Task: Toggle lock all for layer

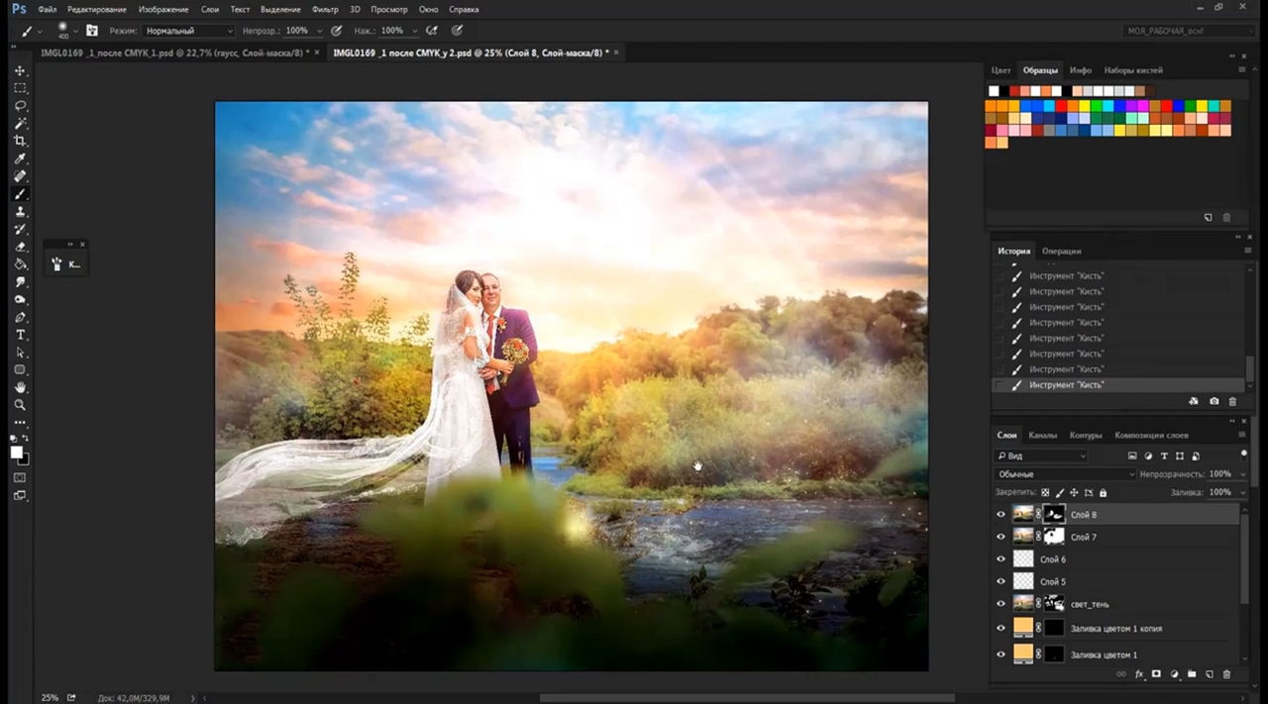Action: click(1103, 492)
